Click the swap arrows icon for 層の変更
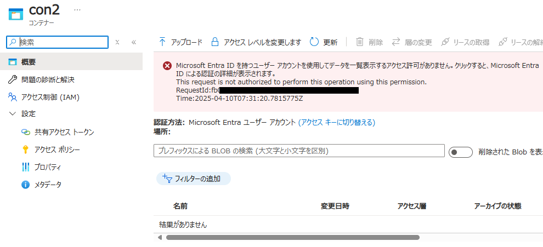The image size is (543, 247). click(396, 42)
